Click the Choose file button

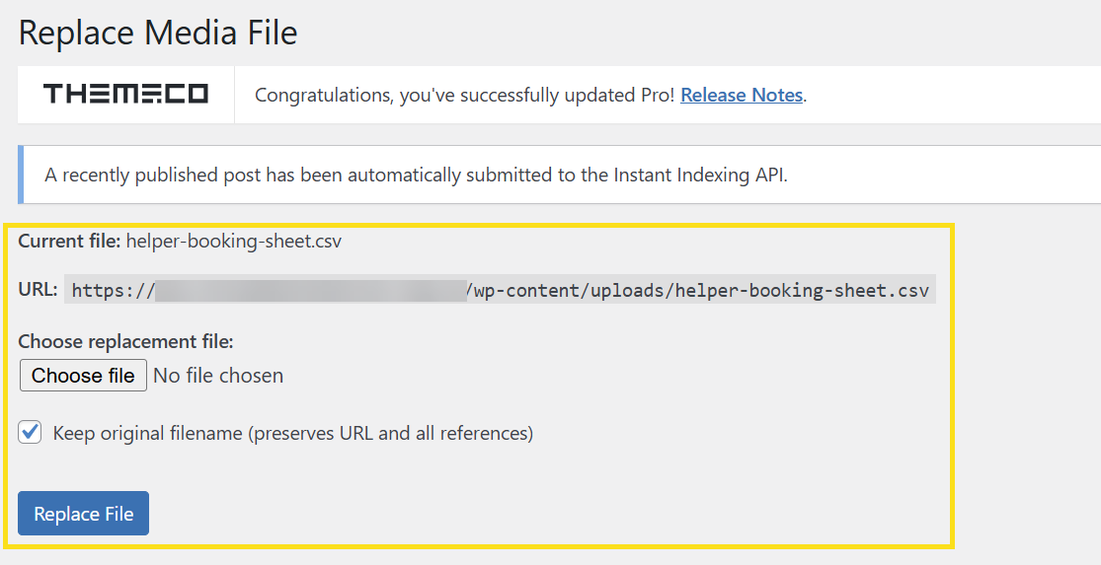(x=83, y=376)
